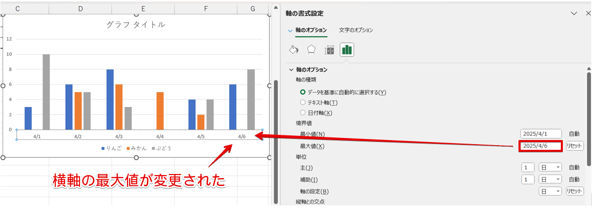Select the テキスト軸 radio option
This screenshot has width=598, height=209.
(303, 102)
